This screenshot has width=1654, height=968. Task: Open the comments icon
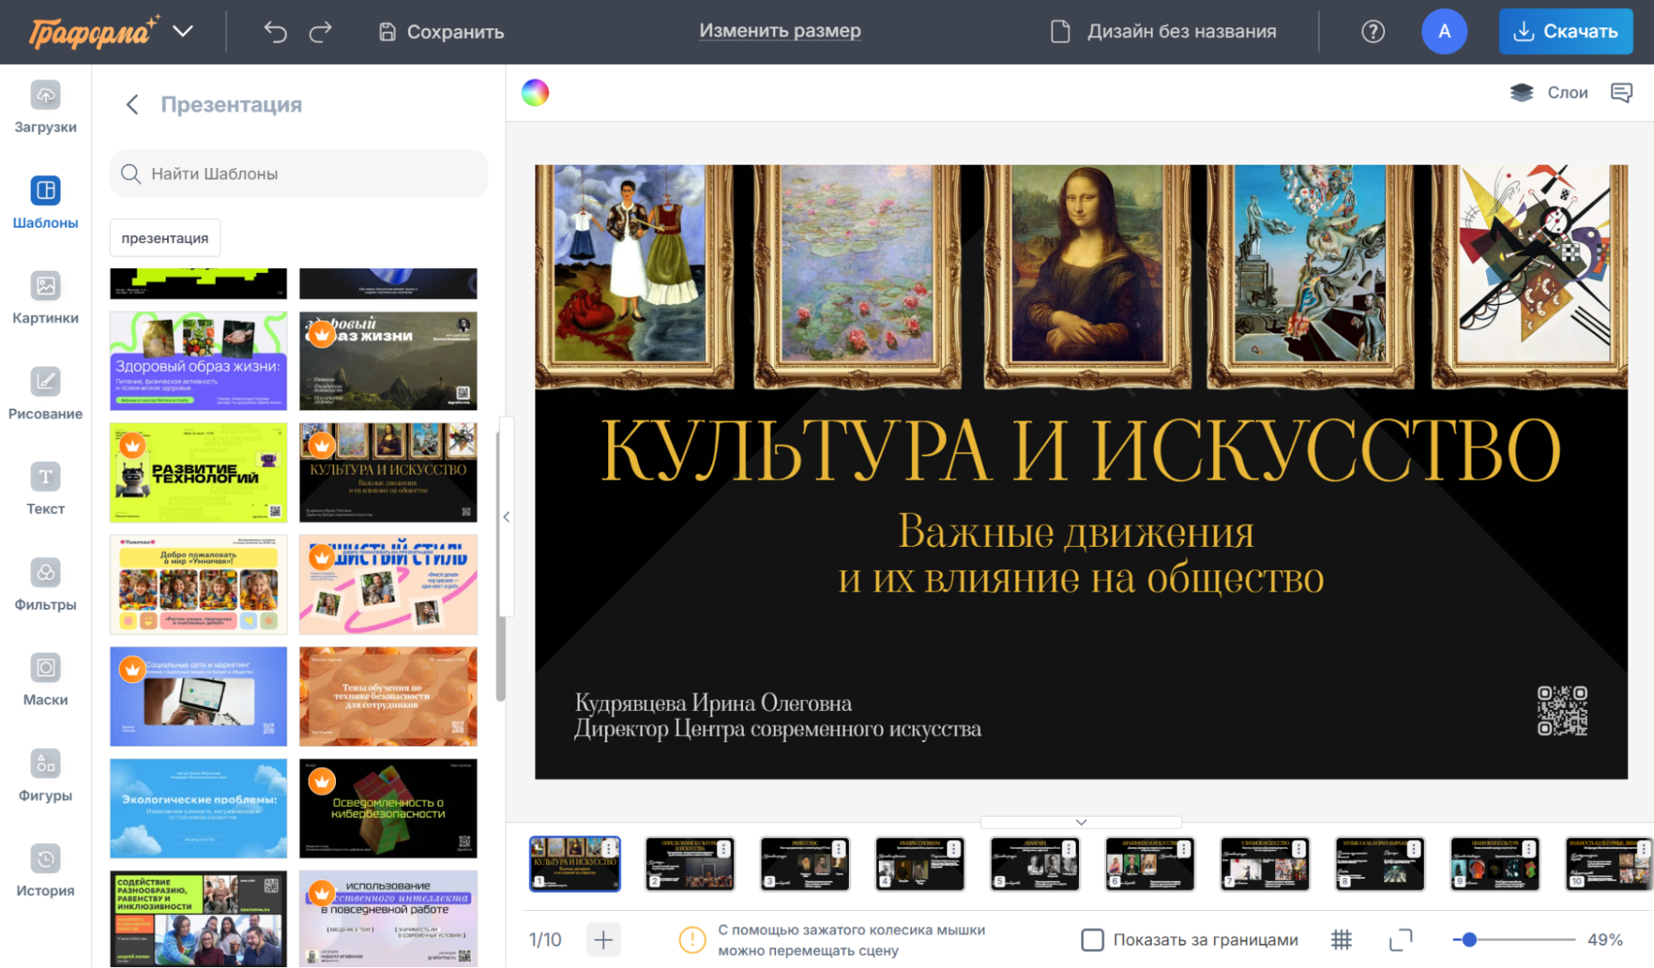(x=1621, y=93)
